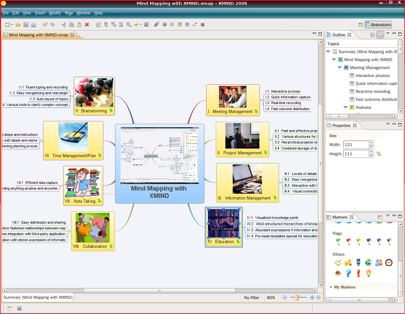Open the Modify menu
Image resolution: width=405 pixels, height=314 pixels.
pos(55,13)
